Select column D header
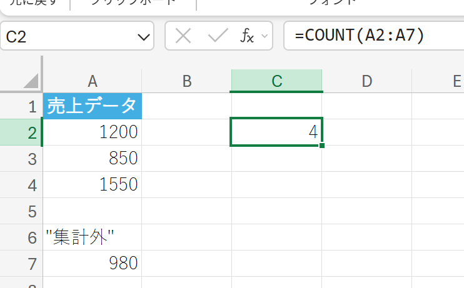 coord(366,81)
